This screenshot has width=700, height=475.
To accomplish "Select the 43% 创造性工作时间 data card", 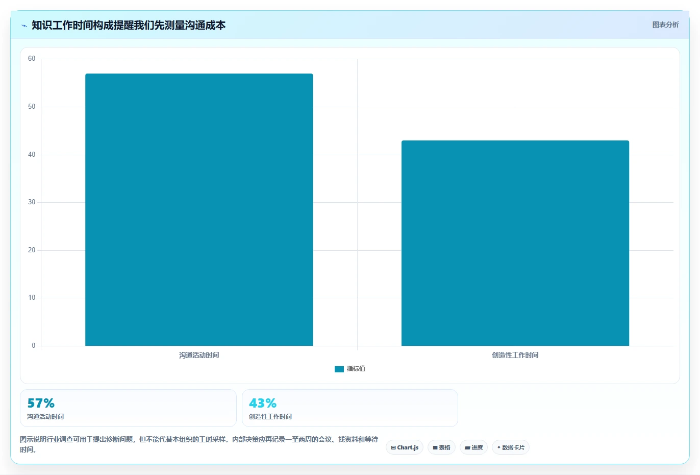I will click(x=350, y=408).
